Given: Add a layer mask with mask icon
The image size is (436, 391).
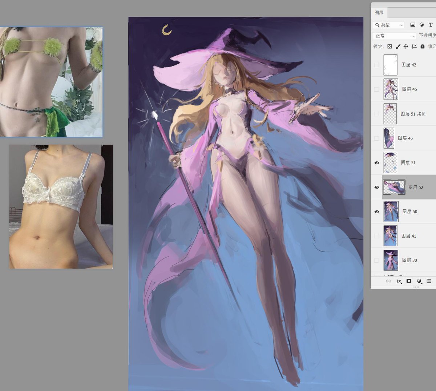Looking at the screenshot, I should pyautogui.click(x=409, y=281).
